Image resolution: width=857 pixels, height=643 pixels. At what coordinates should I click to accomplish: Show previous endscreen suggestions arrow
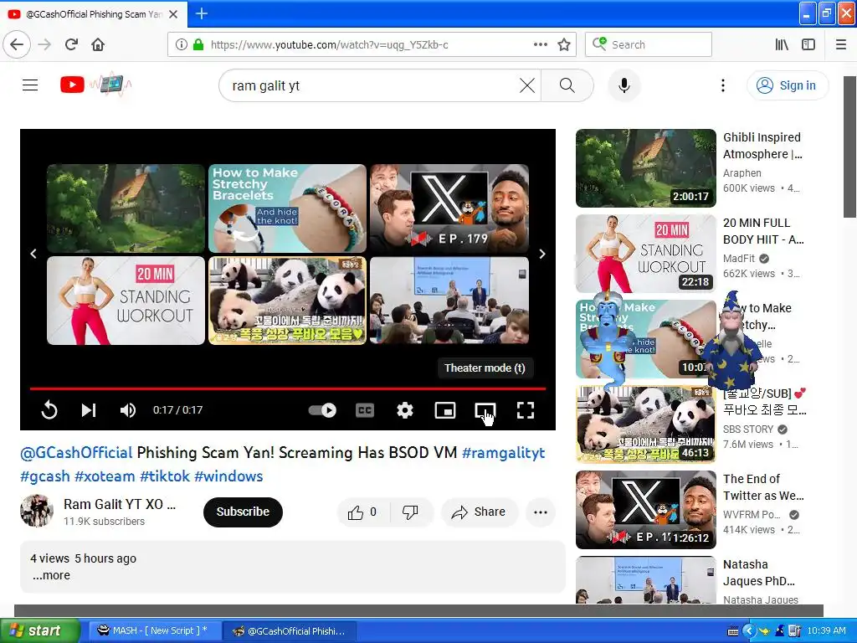coord(33,254)
